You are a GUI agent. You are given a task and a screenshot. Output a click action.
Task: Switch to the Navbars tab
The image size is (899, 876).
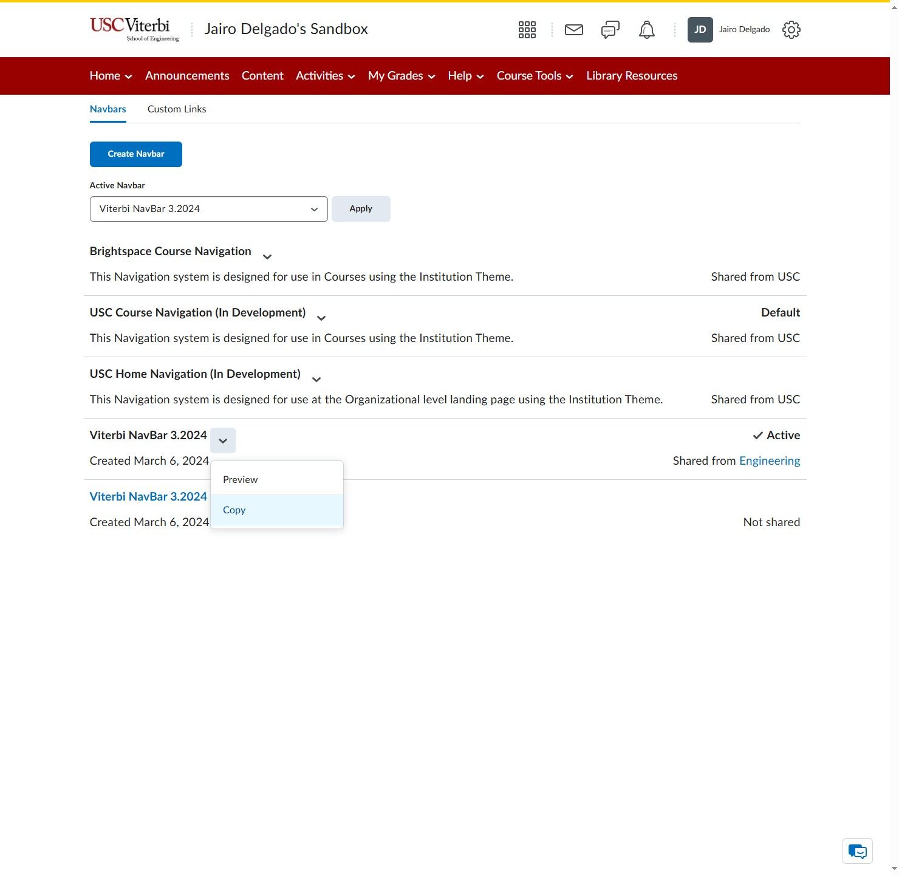click(x=108, y=109)
